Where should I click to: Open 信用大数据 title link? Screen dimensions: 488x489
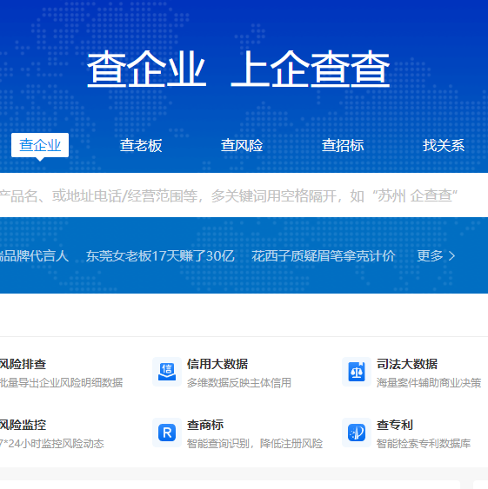point(217,364)
